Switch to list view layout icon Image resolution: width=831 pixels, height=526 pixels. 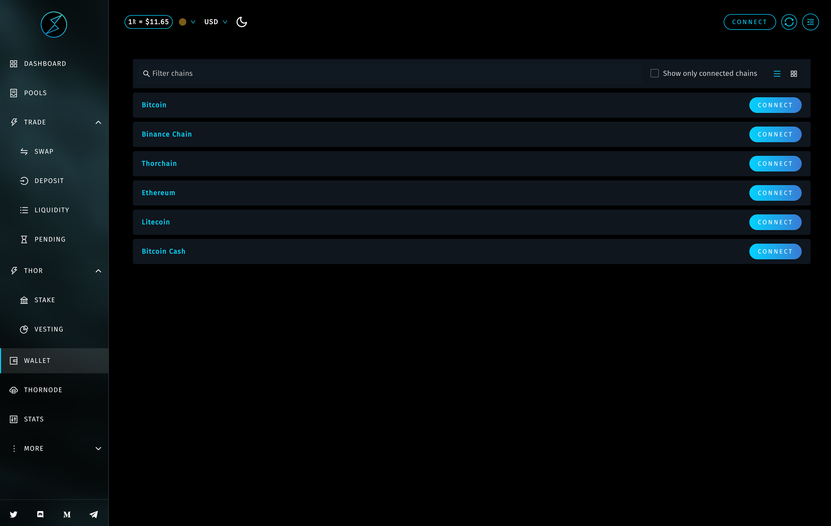click(x=777, y=73)
